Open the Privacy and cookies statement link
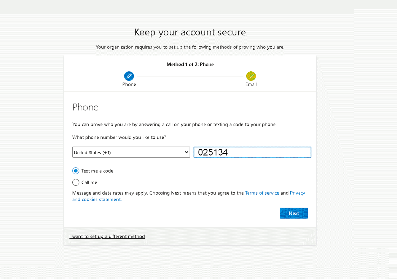This screenshot has height=279, width=397. [x=96, y=200]
